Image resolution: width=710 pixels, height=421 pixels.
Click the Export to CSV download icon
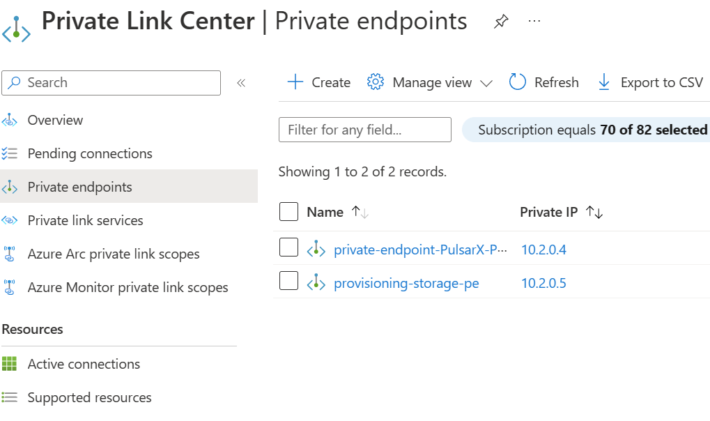(x=603, y=82)
